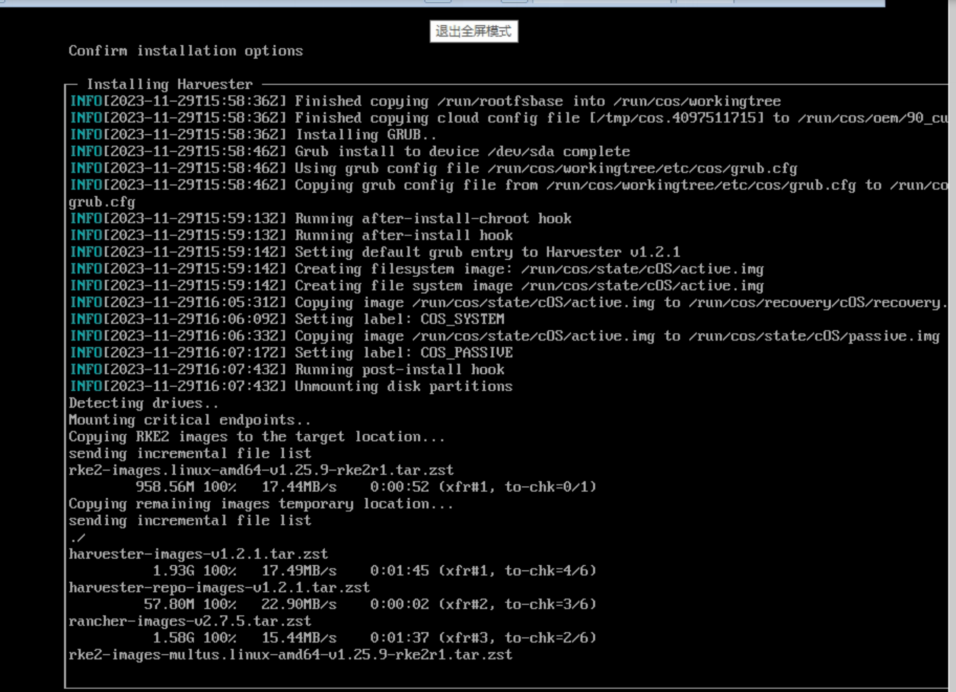Click the 'Unmounting disk partitions' line

coord(291,386)
